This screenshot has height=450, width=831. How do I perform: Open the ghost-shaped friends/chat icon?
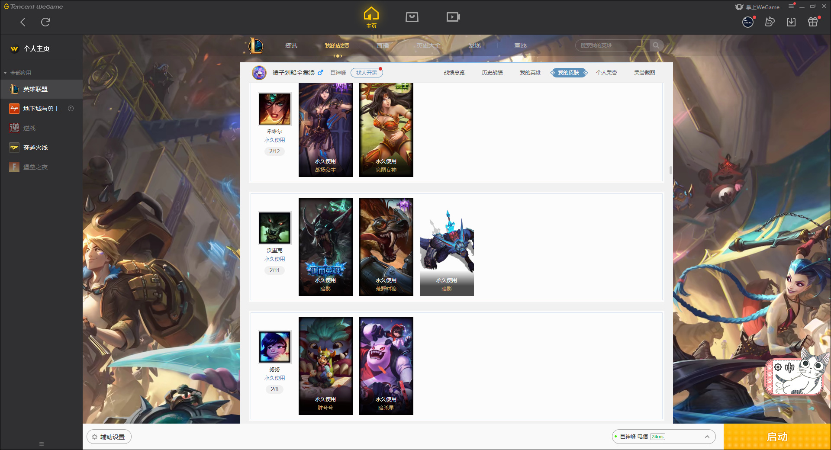point(770,22)
